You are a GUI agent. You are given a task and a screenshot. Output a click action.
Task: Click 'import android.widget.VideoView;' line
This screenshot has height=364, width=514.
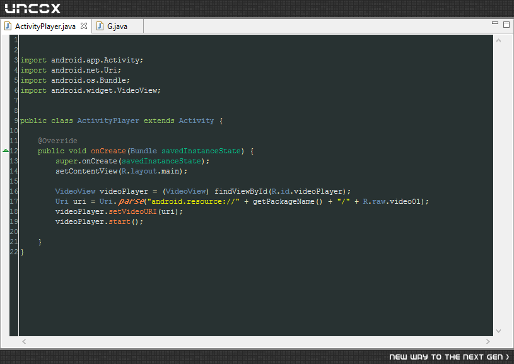pos(90,90)
